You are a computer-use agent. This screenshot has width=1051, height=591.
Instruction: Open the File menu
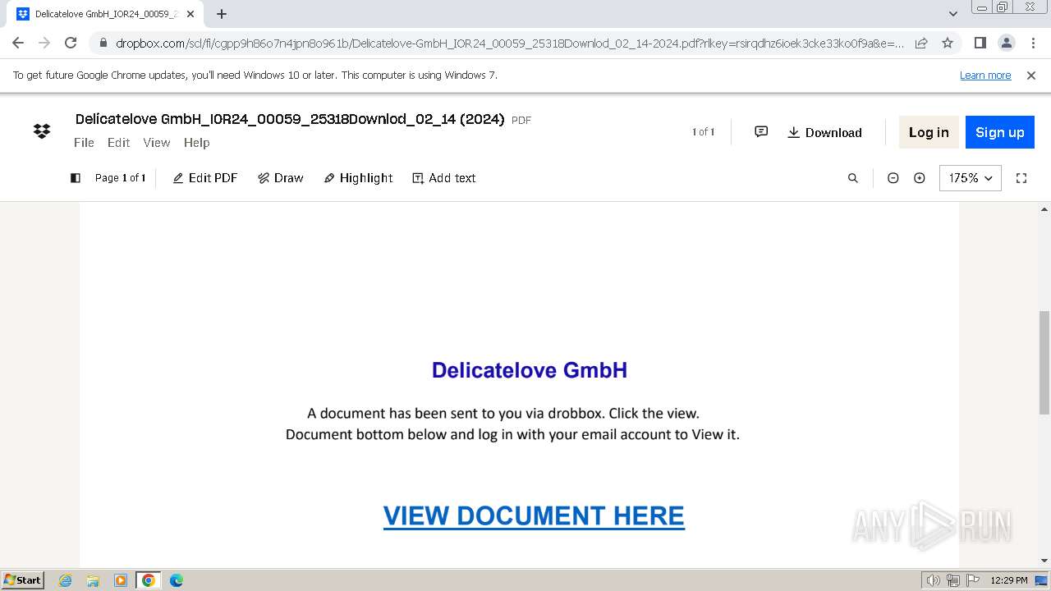point(84,143)
